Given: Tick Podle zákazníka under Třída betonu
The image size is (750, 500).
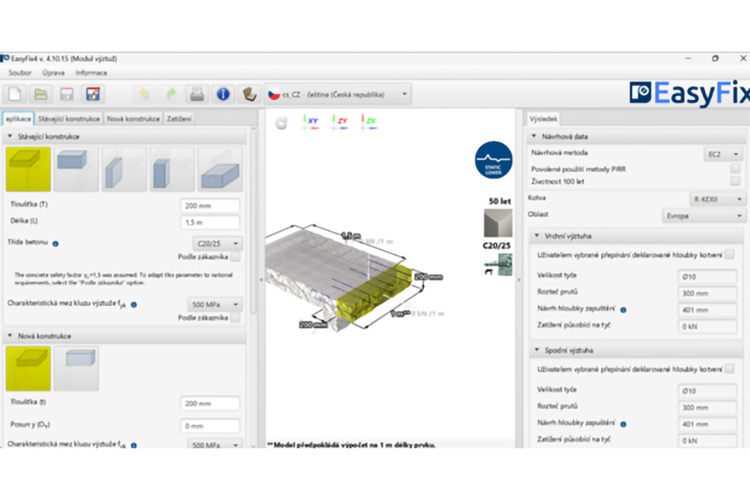Looking at the screenshot, I should pyautogui.click(x=235, y=257).
